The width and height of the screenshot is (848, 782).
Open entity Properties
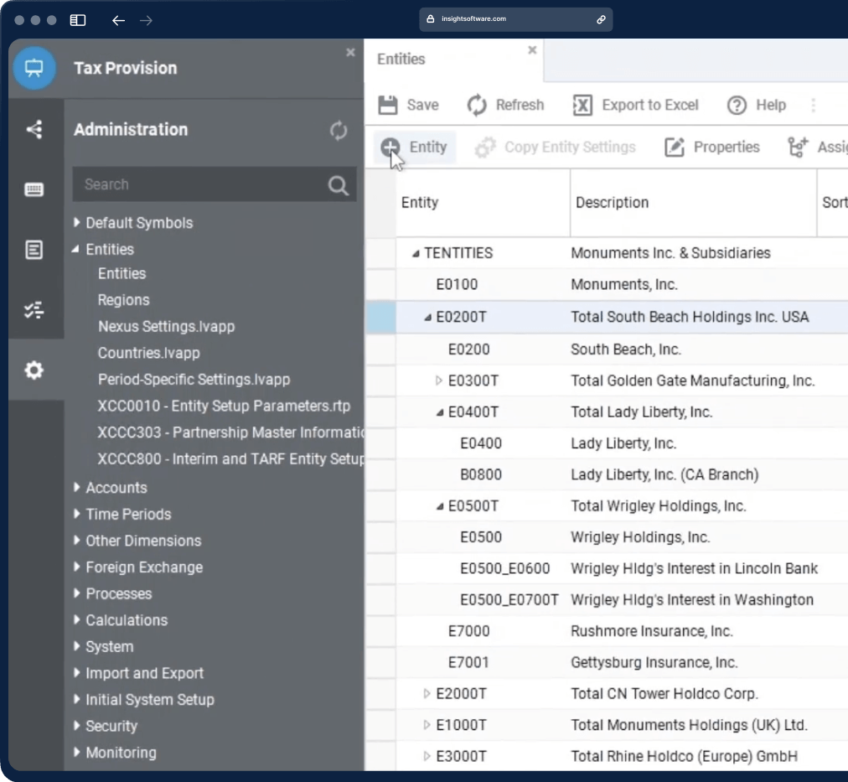point(712,148)
